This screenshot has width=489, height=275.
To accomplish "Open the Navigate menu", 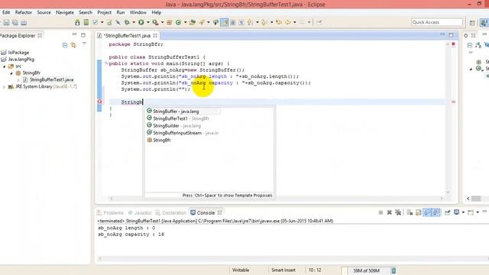I will coord(65,12).
